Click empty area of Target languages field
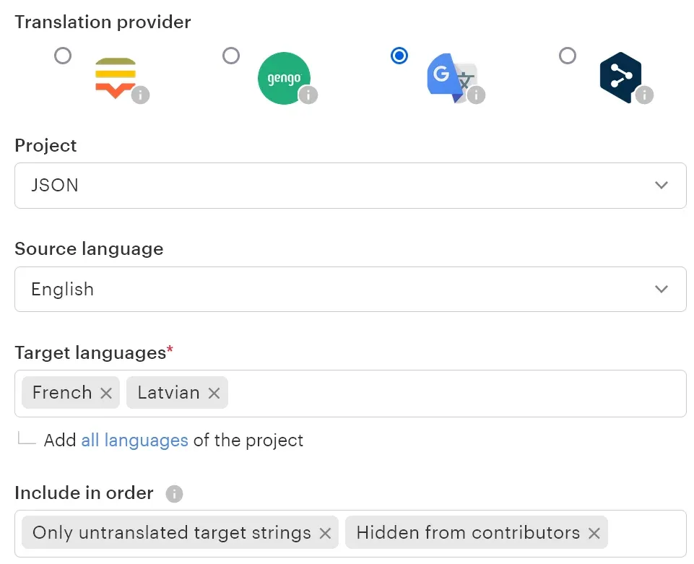Image resolution: width=694 pixels, height=564 pixels. (x=455, y=394)
